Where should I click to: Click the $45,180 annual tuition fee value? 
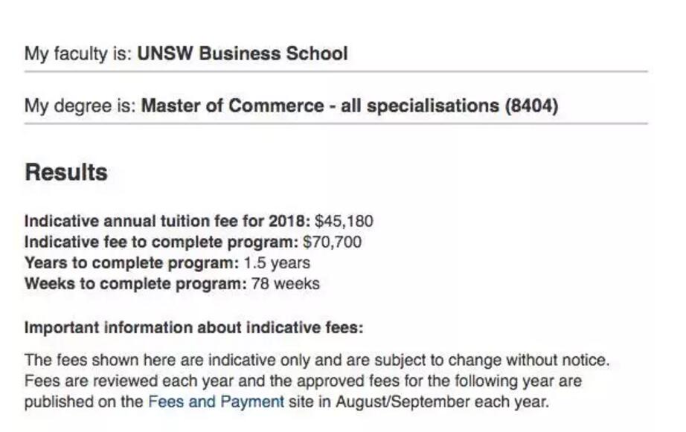[344, 221]
